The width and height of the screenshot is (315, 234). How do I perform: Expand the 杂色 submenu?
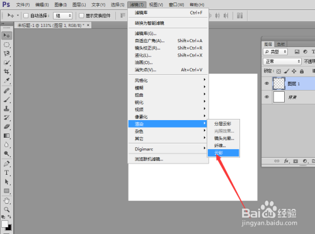[x=168, y=131]
